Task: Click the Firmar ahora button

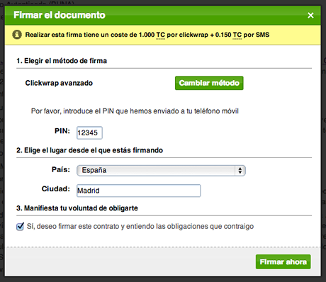Action: coord(283,261)
